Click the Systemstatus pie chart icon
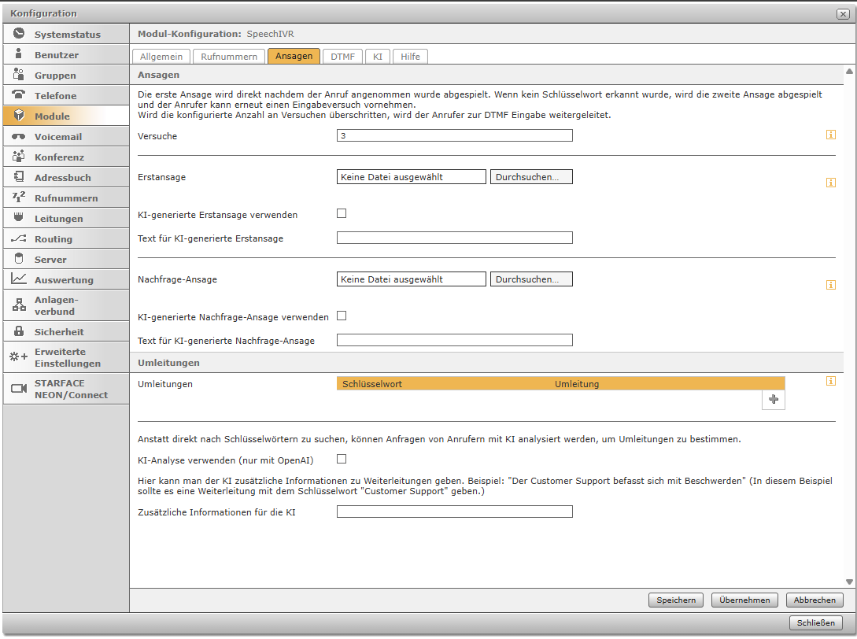This screenshot has height=639, width=857. 19,34
